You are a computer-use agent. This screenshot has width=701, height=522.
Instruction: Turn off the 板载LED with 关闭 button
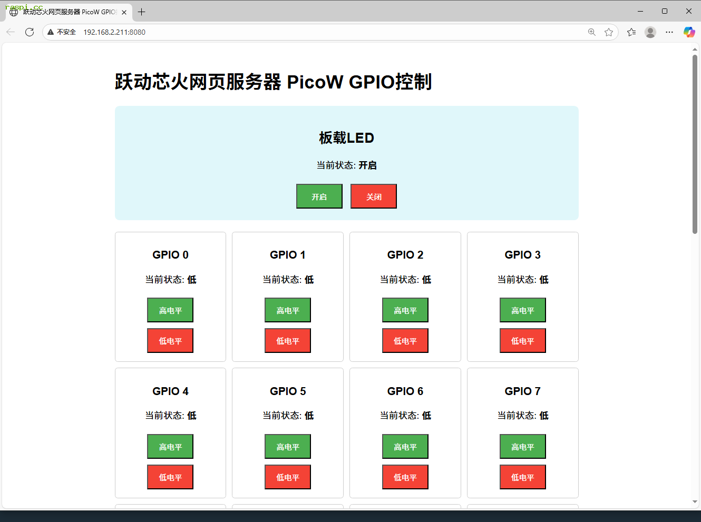click(x=373, y=196)
